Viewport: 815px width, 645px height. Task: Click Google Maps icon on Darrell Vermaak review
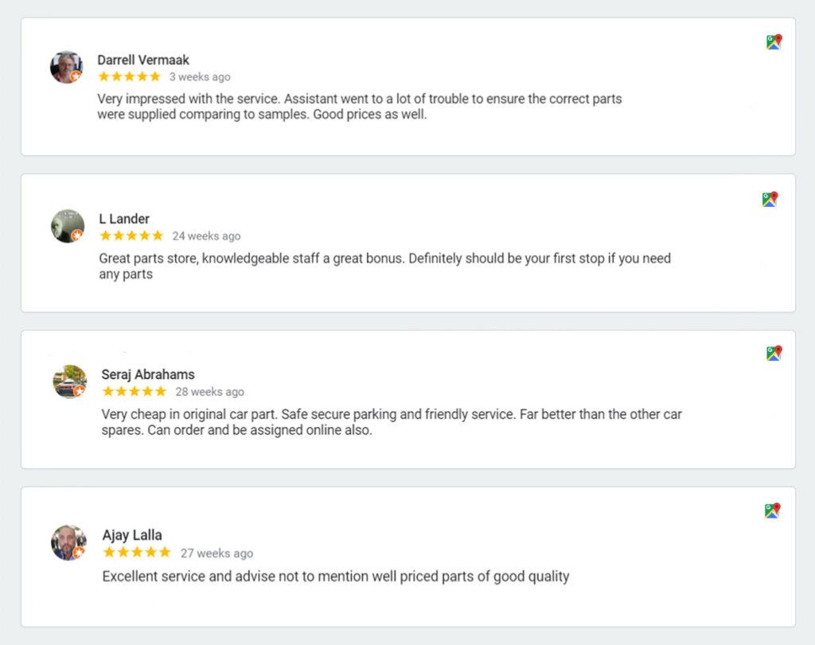(774, 42)
